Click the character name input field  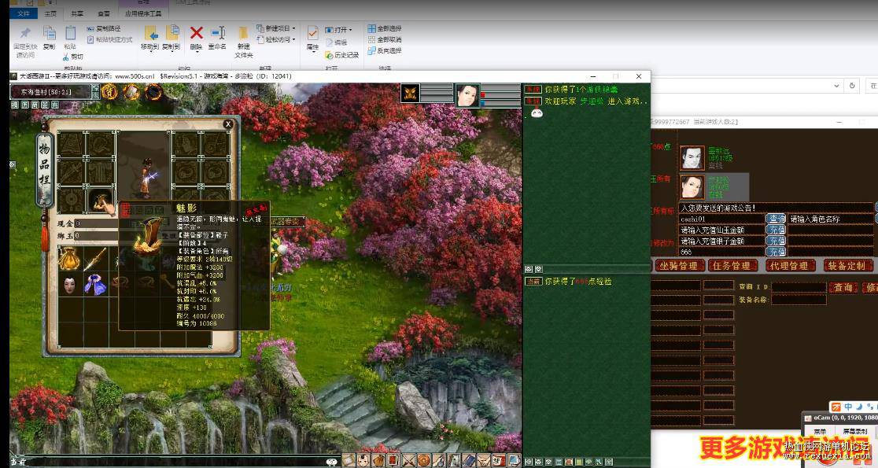[831, 219]
